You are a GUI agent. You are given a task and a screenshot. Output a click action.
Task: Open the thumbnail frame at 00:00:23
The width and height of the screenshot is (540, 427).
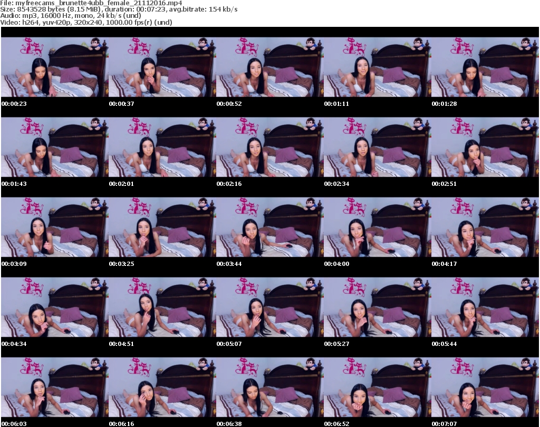(55, 67)
